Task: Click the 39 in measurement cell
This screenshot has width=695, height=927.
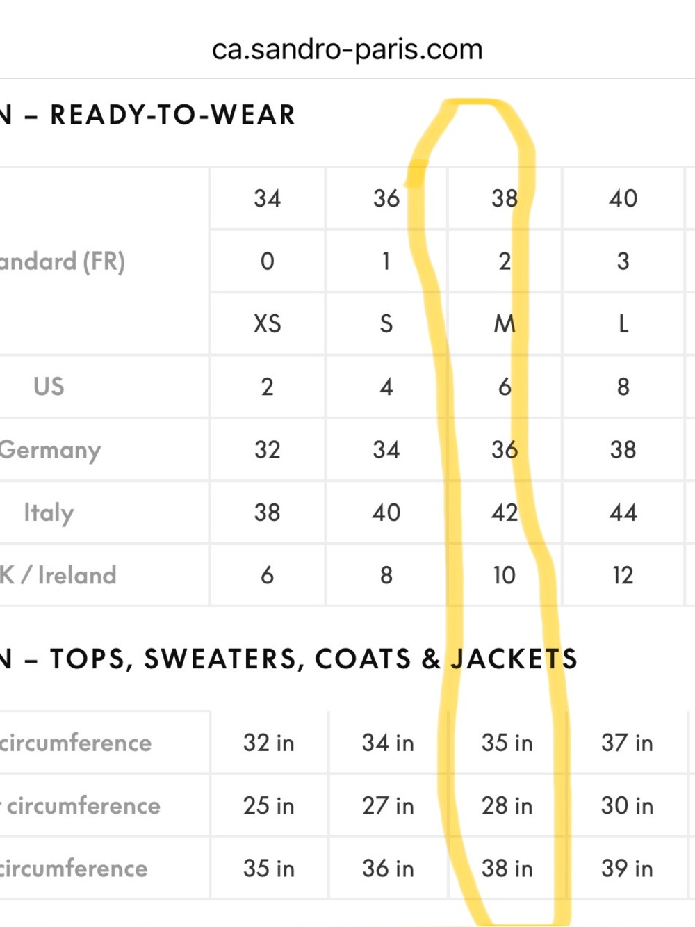Action: pos(627,869)
